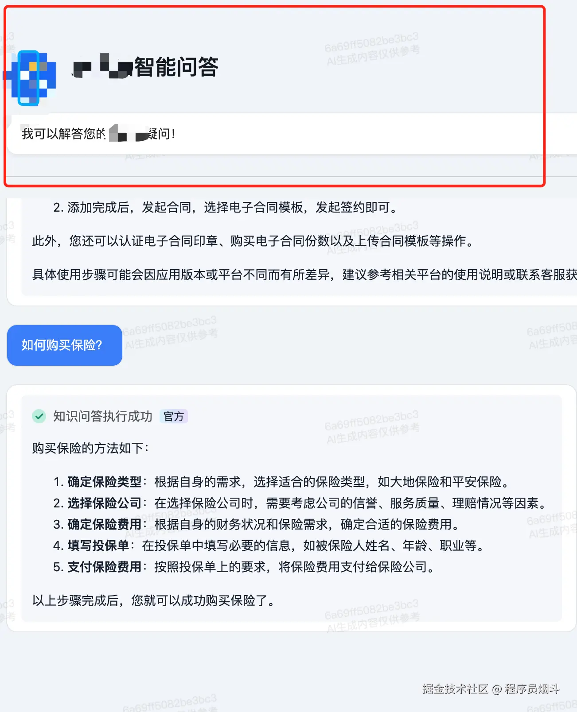Click the 知识问答执行成功 status label
Screen dimensions: 577x712
pos(102,416)
